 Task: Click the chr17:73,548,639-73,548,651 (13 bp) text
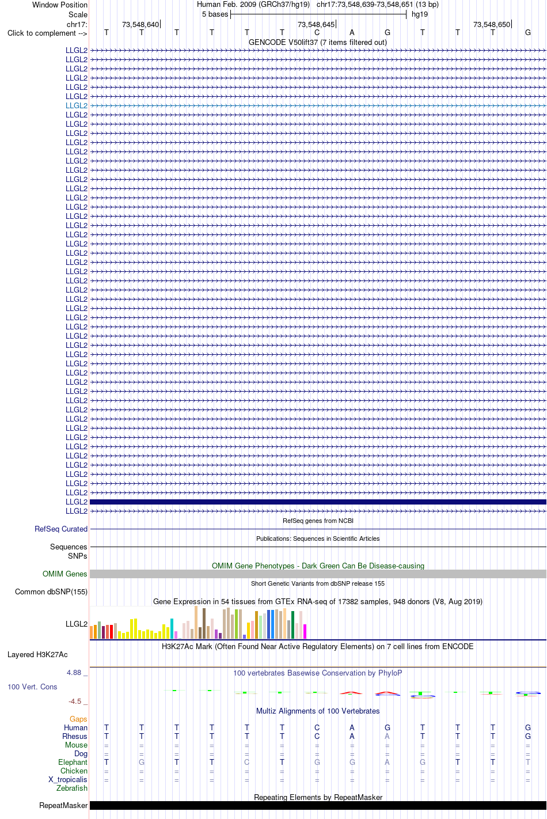point(378,4)
